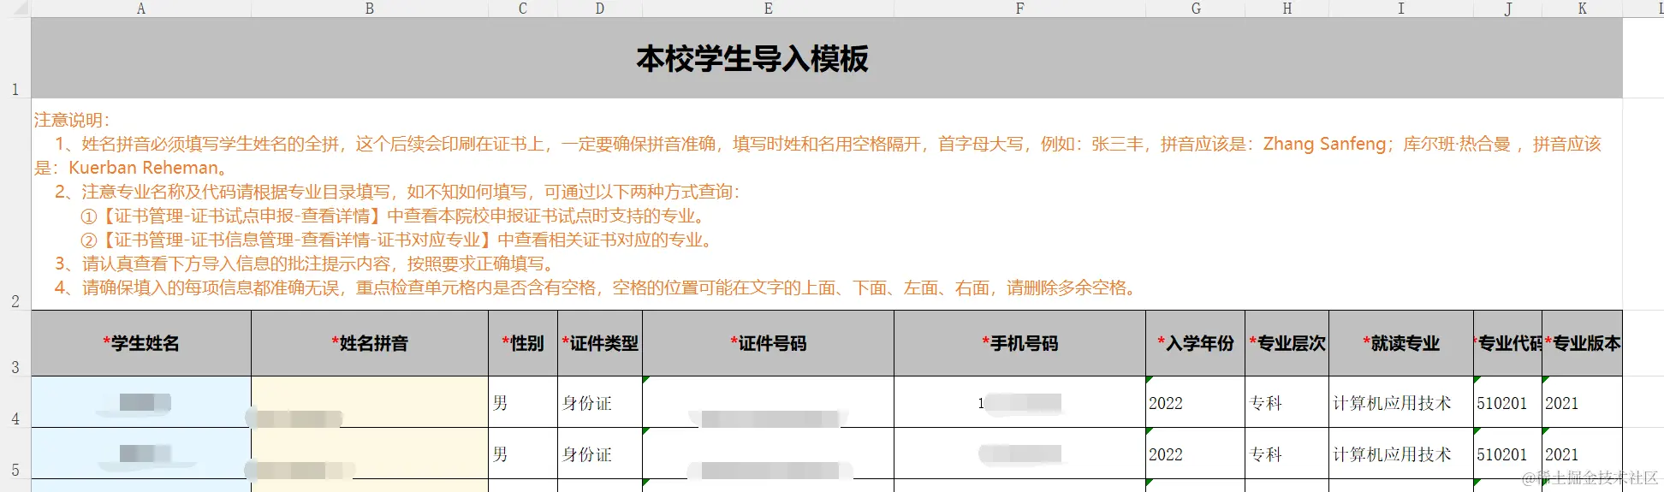Select row 3 header
The height and width of the screenshot is (492, 1664).
click(15, 343)
